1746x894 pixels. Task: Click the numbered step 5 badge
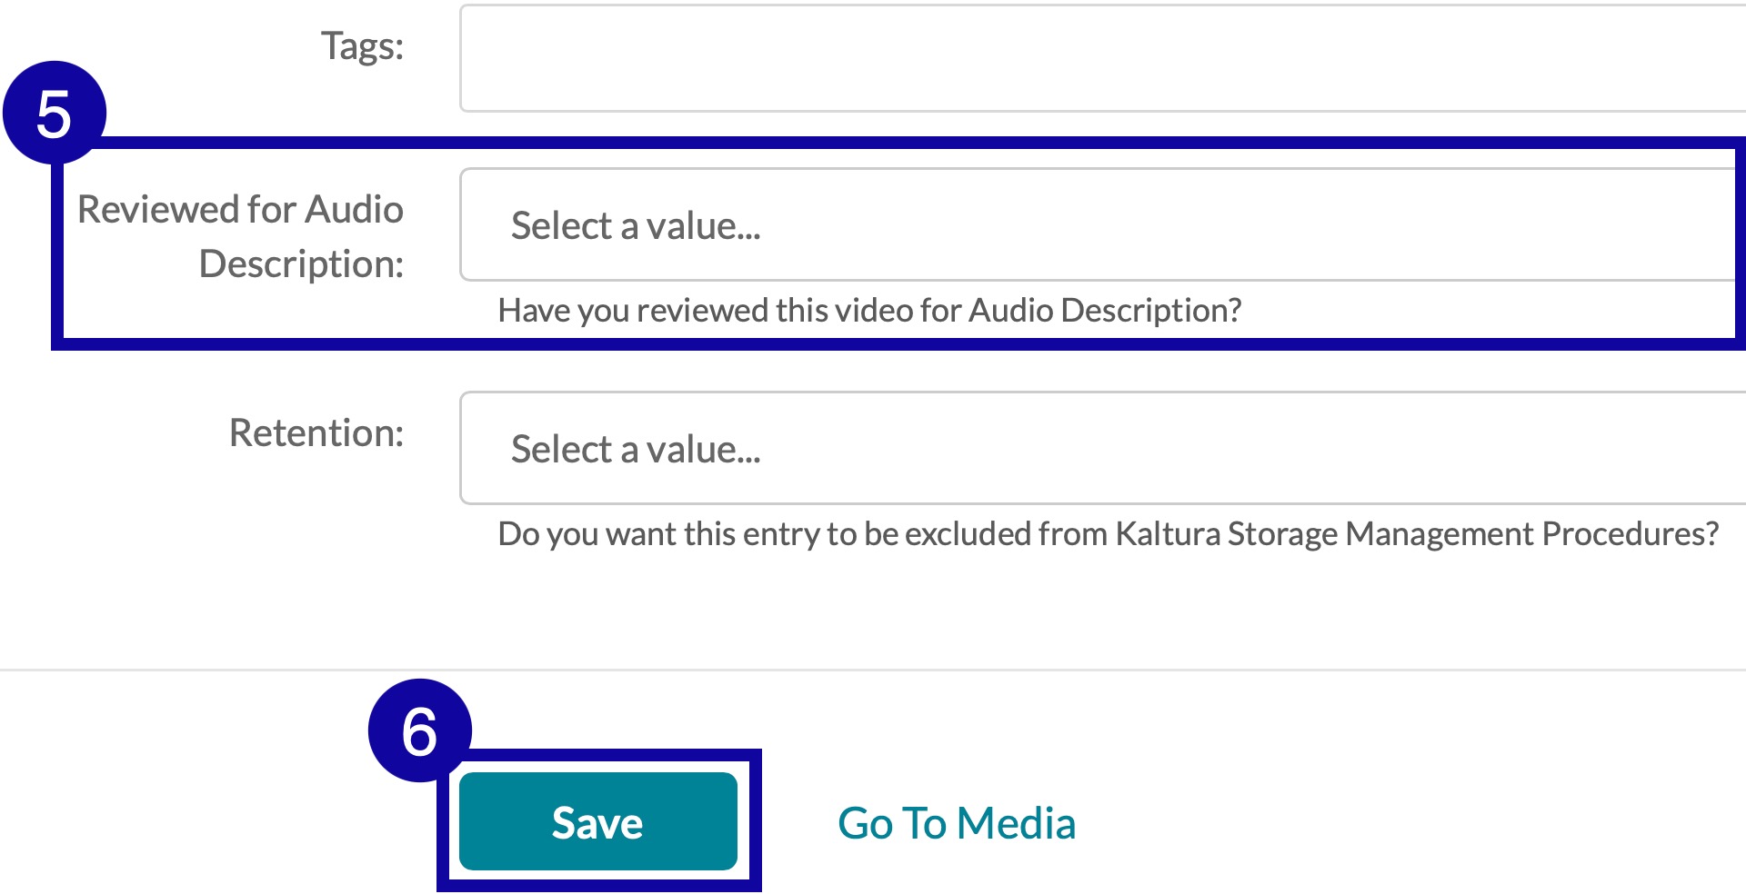(x=56, y=110)
